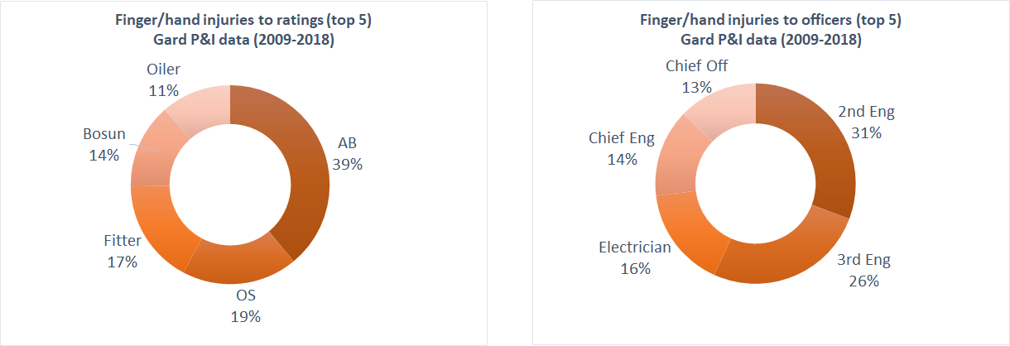This screenshot has width=1010, height=346.
Task: Select the Bosun segment in the ratings chart
Action: click(x=151, y=153)
